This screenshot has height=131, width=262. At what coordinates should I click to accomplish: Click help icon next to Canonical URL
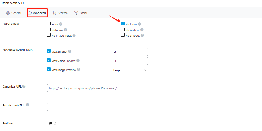click(x=24, y=86)
